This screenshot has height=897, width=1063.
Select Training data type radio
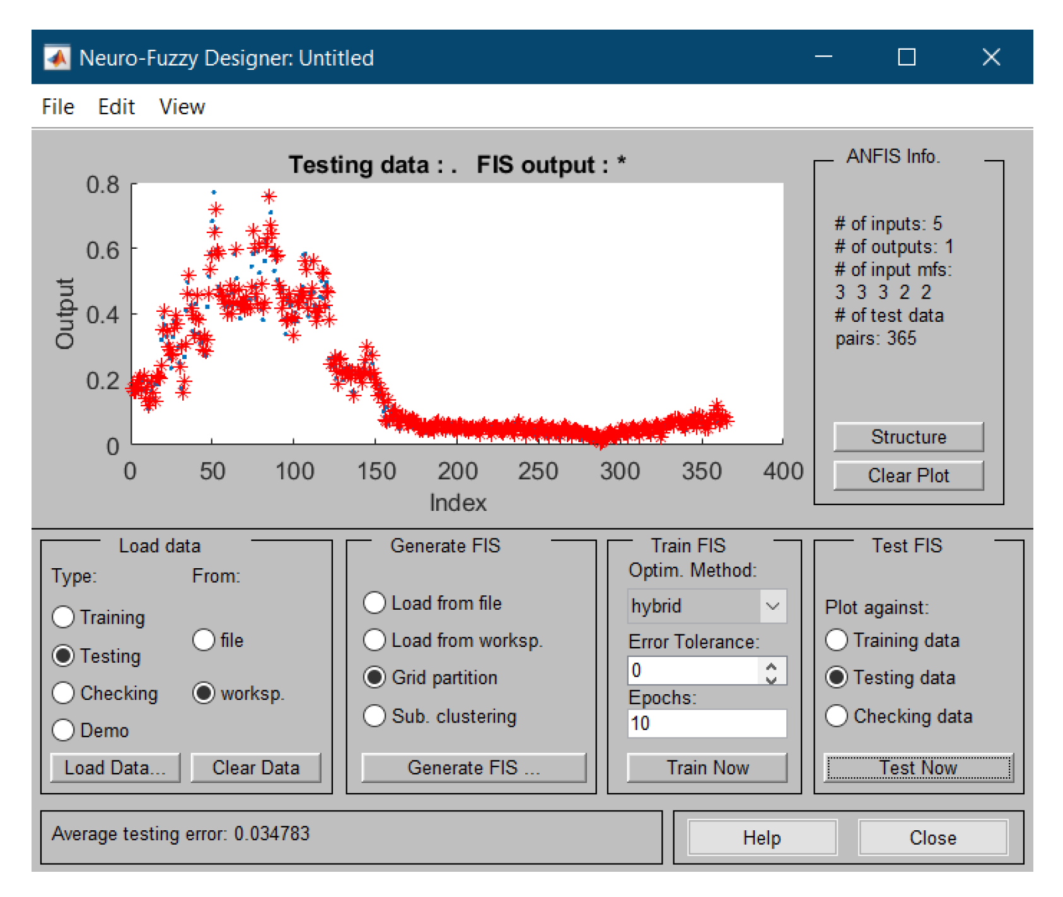(63, 617)
